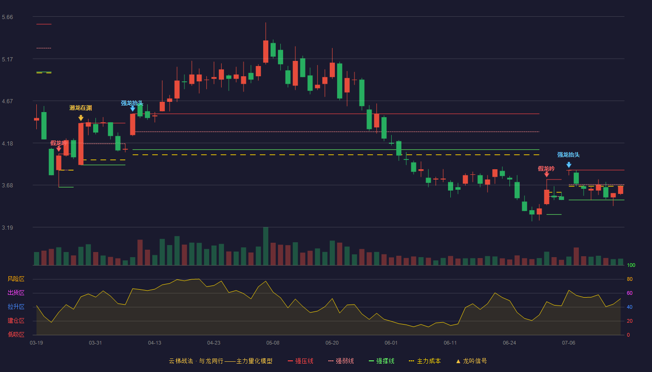652x372 pixels.
Task: Click the 60 indicator axis value
Action: pyautogui.click(x=630, y=293)
